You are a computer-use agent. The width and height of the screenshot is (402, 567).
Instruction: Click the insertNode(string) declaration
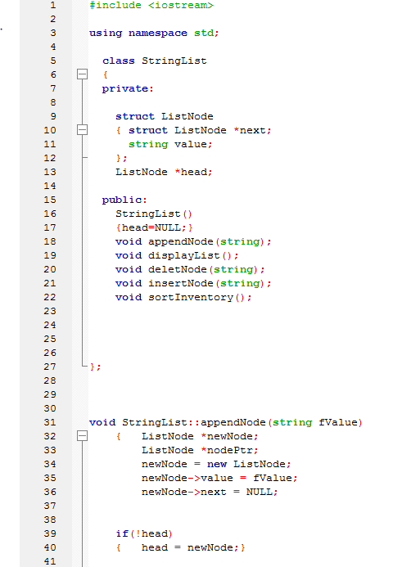(x=193, y=283)
